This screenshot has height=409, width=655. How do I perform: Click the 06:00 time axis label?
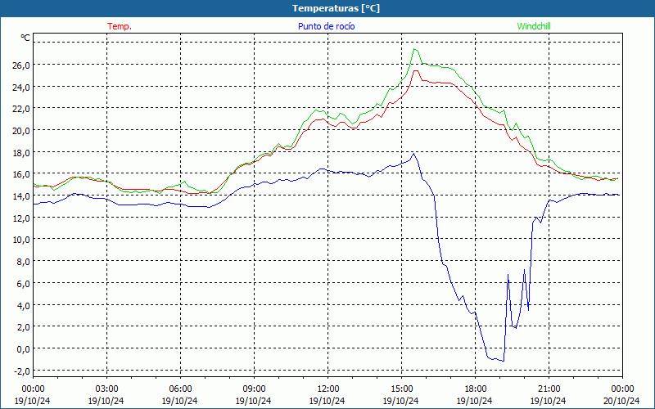coord(180,389)
